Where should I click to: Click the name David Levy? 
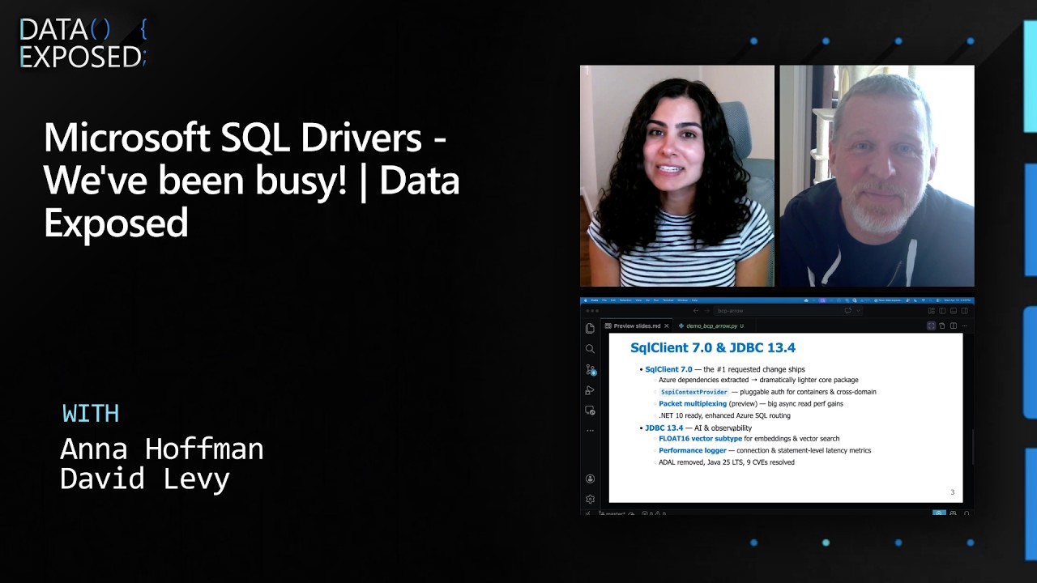point(145,479)
